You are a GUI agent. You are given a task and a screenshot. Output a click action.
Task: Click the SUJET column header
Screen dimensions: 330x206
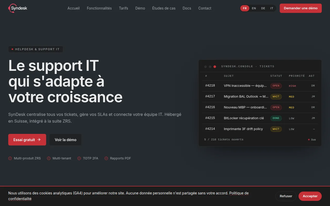point(229,76)
